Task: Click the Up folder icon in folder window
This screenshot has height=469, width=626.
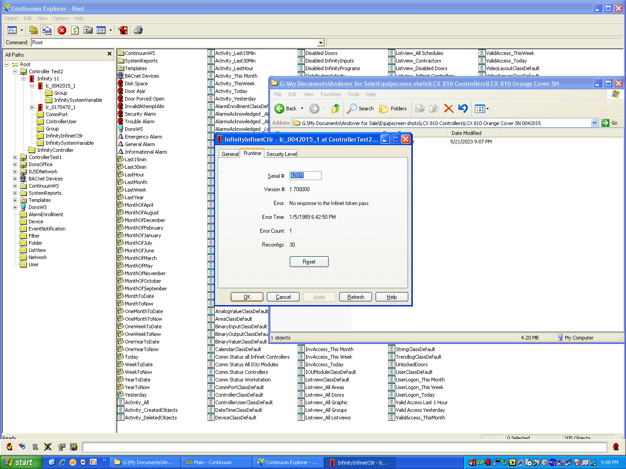Action: (x=336, y=109)
